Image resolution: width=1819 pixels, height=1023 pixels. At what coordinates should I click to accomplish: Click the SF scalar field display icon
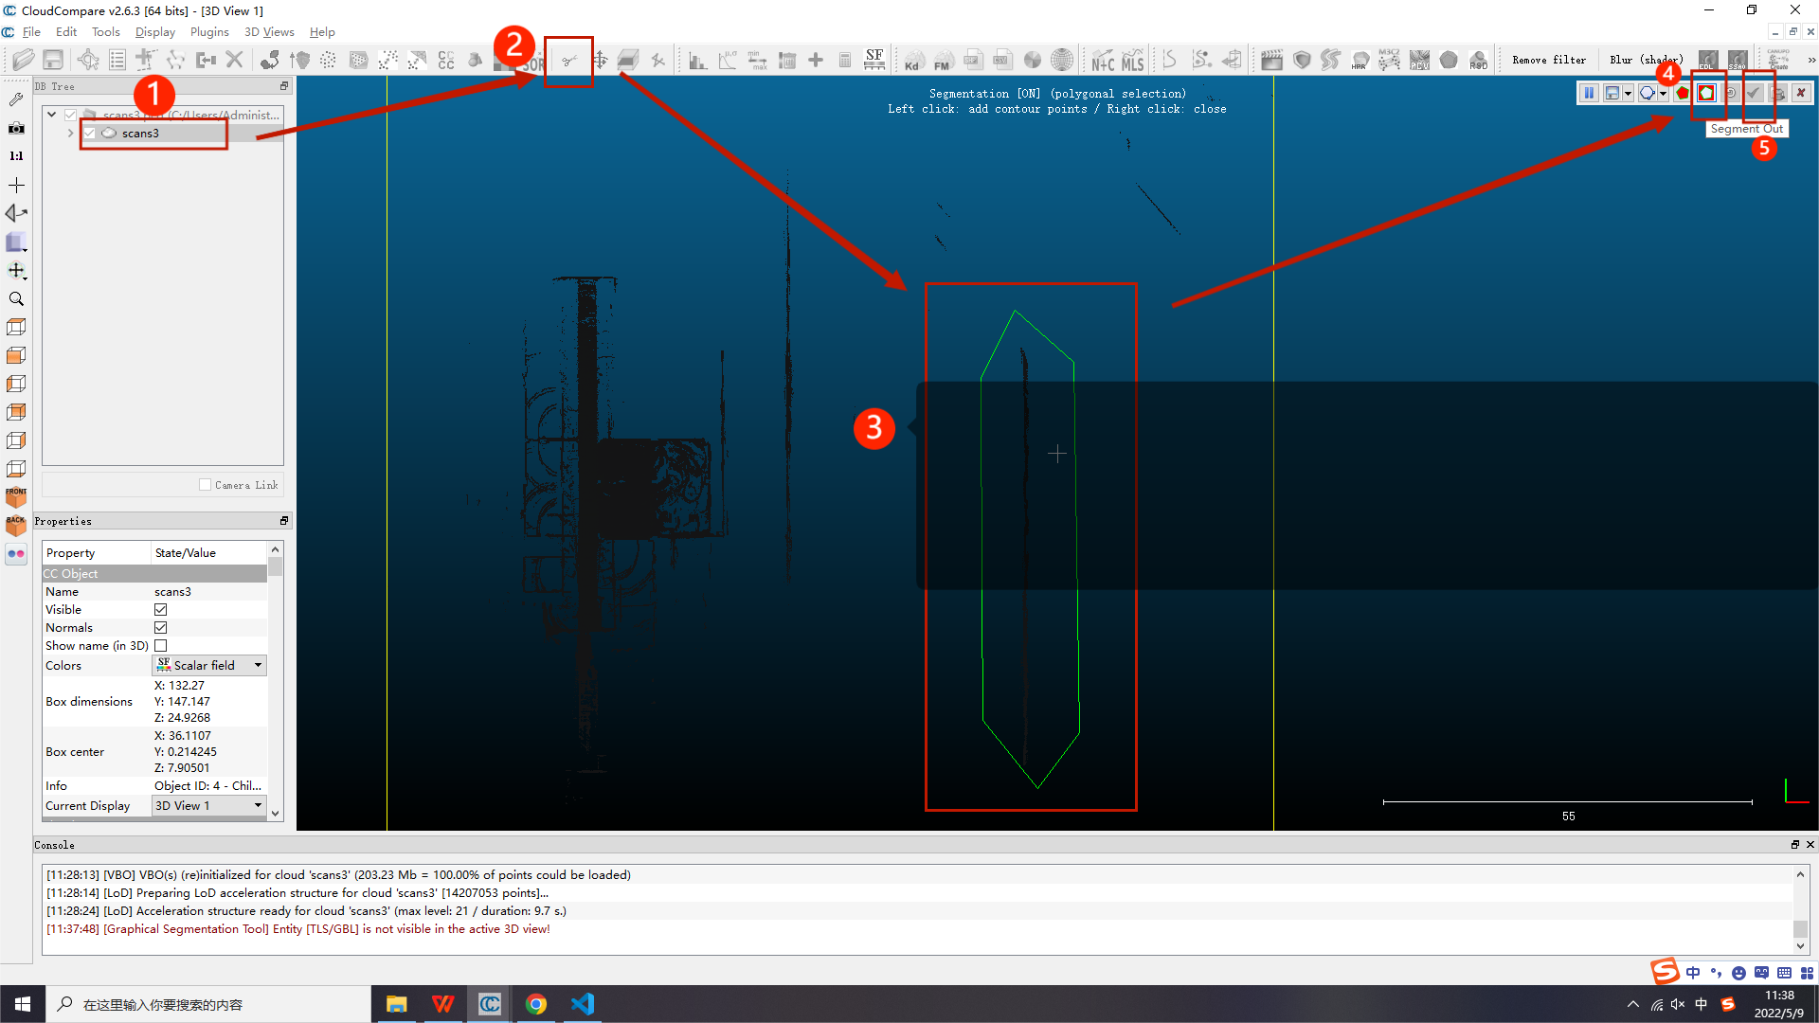[x=874, y=59]
